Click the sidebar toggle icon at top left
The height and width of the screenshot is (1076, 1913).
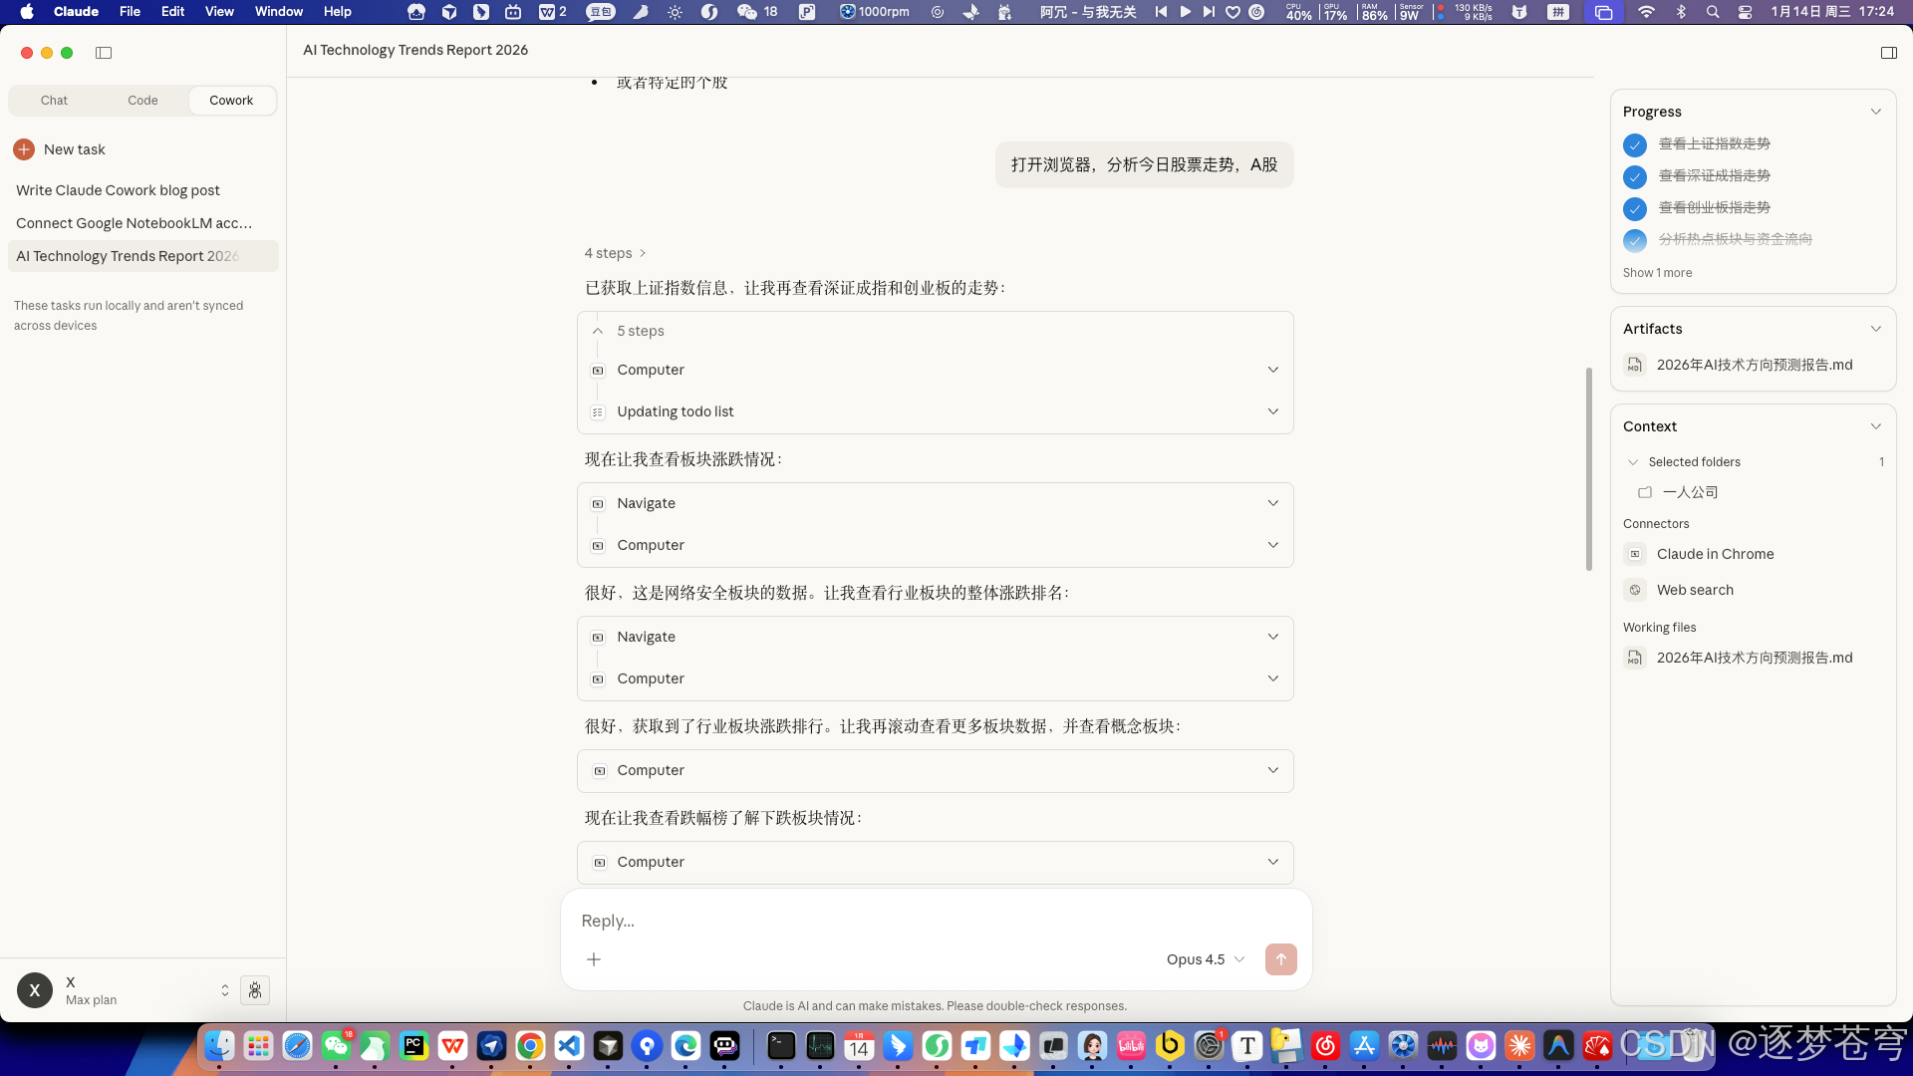[x=104, y=53]
